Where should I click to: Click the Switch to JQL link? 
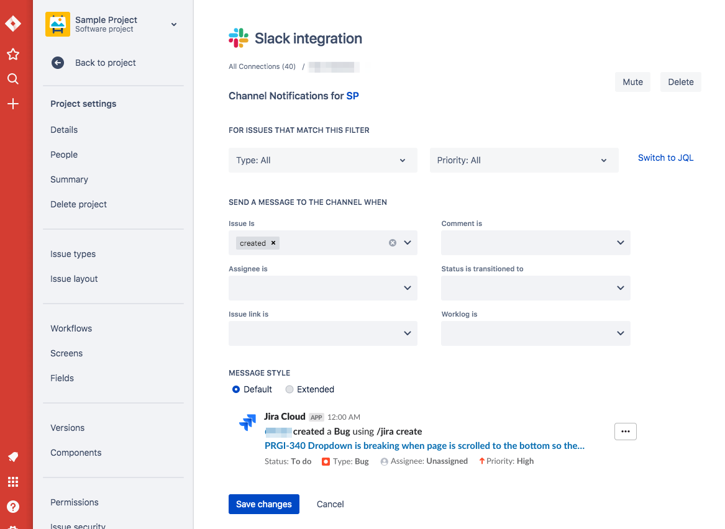click(665, 158)
